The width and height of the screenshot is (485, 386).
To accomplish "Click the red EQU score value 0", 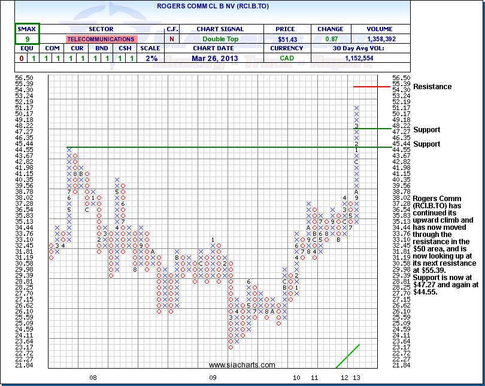I will 22,58.
